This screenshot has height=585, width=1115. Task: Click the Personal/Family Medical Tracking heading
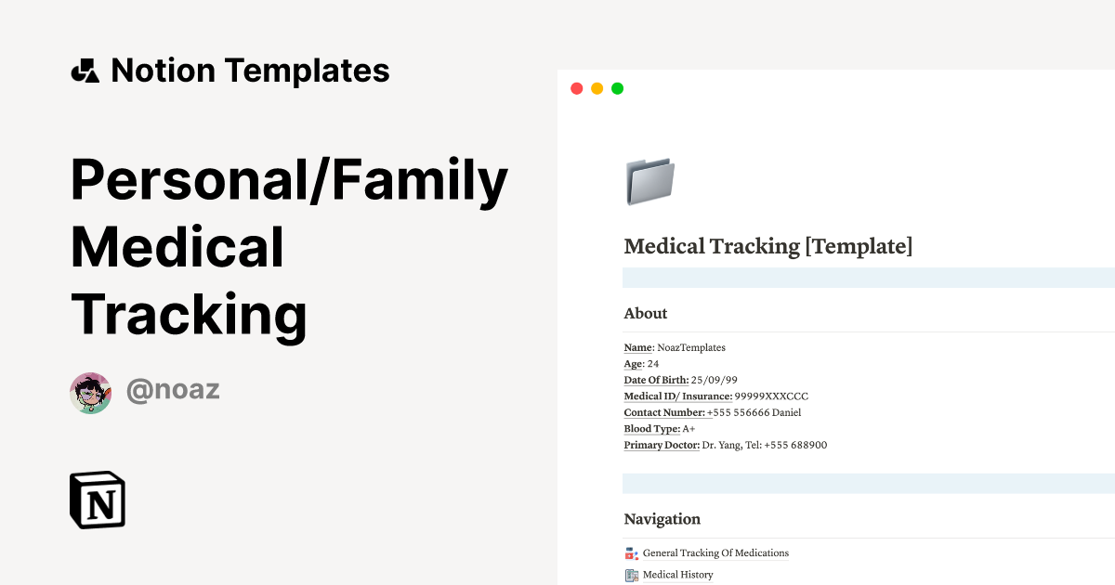point(288,246)
